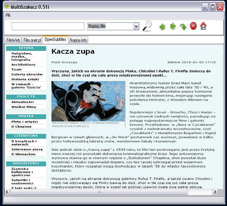
Task: Open the Plik menu
Action: (8, 15)
